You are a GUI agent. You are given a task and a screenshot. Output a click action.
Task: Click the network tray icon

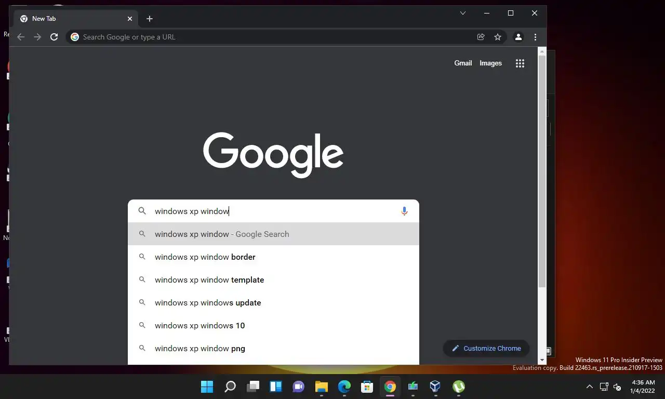(x=604, y=387)
